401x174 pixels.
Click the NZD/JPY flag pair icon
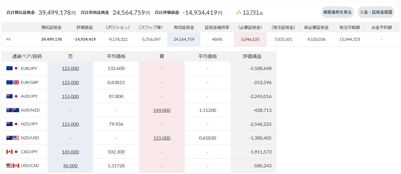coord(12,124)
